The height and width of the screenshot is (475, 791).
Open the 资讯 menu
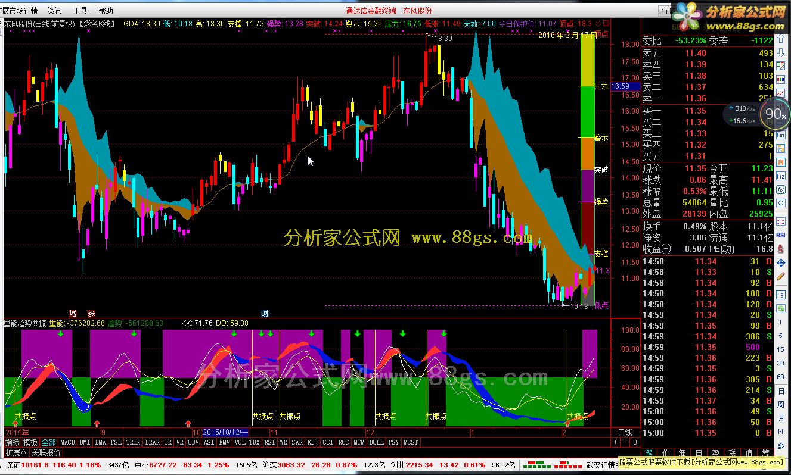[54, 11]
